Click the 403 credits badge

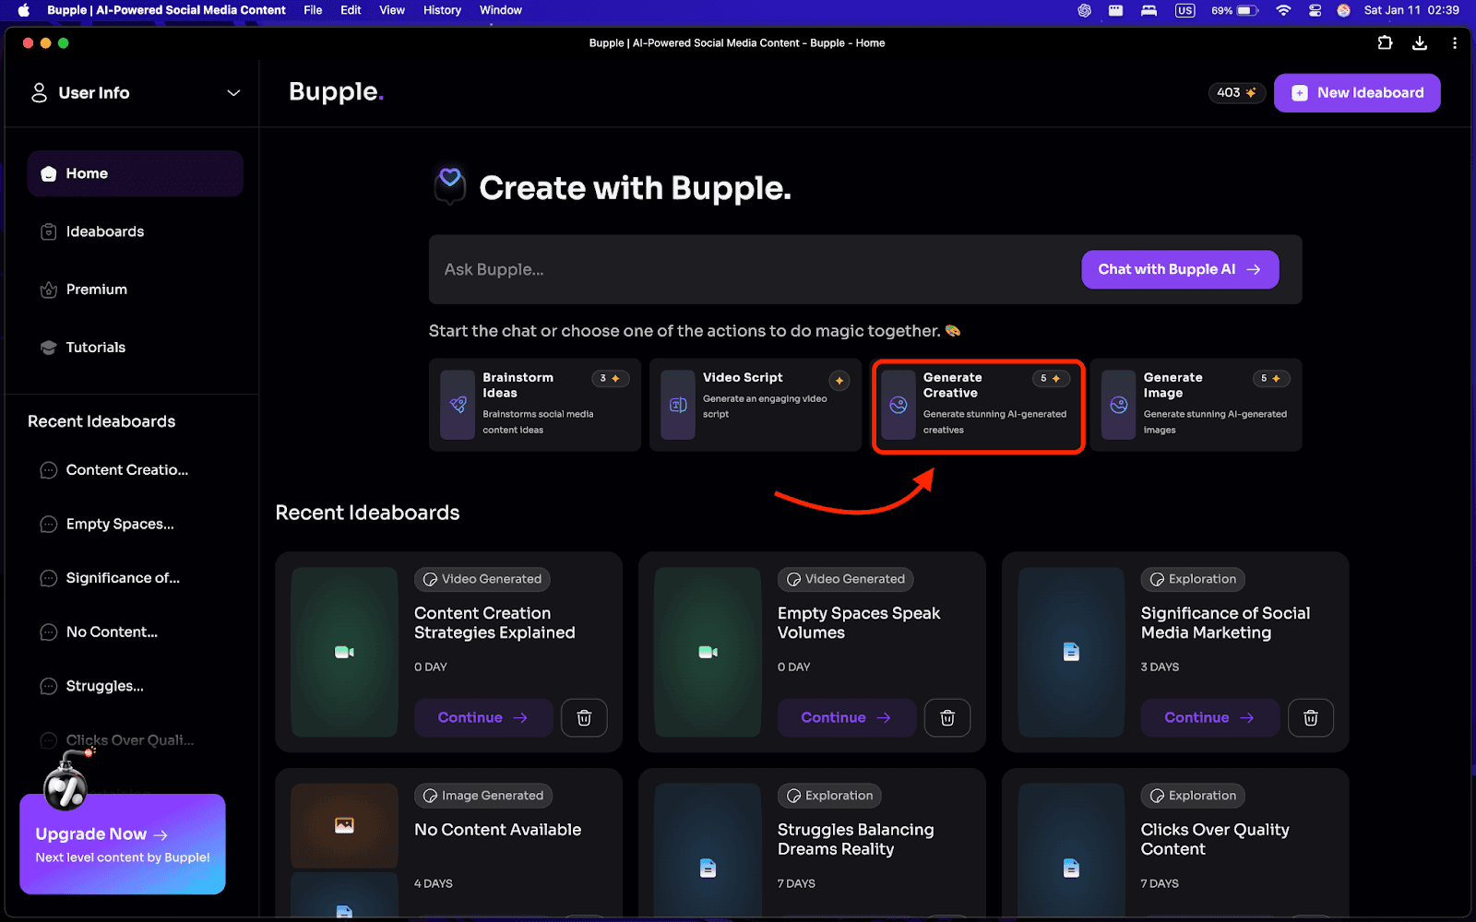coord(1236,93)
